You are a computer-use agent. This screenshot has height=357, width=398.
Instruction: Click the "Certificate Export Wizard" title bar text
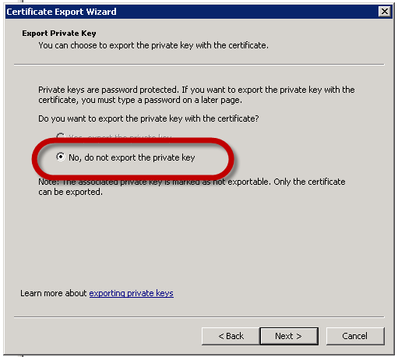coord(62,12)
